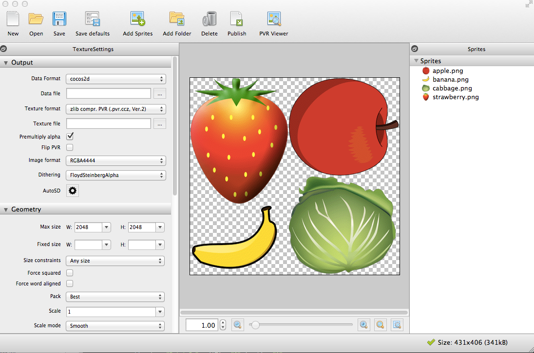Click the zoom in magnifier icon
The width and height of the screenshot is (534, 353).
pyautogui.click(x=363, y=325)
